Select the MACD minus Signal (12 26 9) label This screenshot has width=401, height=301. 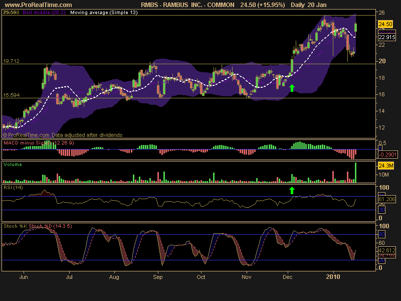pos(39,143)
